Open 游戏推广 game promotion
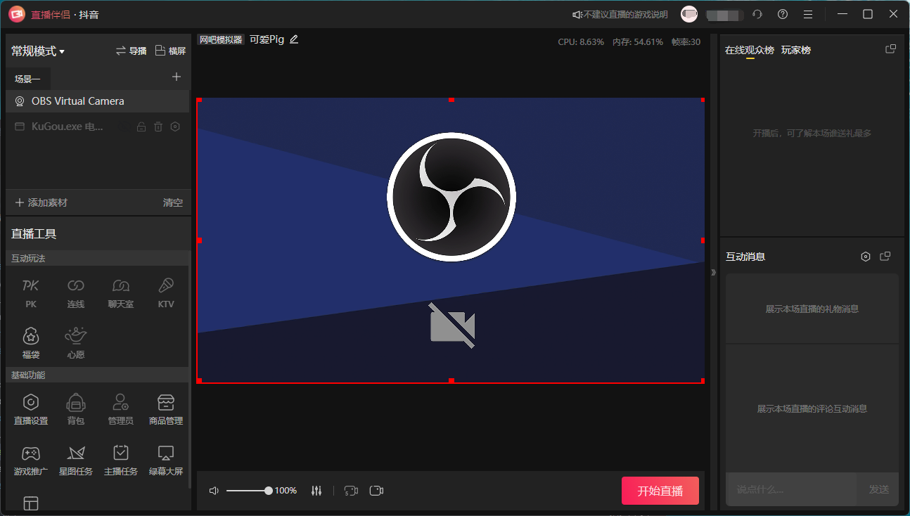Screen dimensions: 910x516 [x=30, y=460]
